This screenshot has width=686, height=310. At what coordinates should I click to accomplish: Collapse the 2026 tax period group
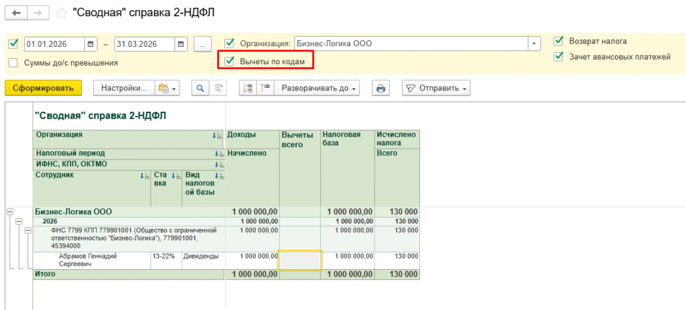pos(19,221)
